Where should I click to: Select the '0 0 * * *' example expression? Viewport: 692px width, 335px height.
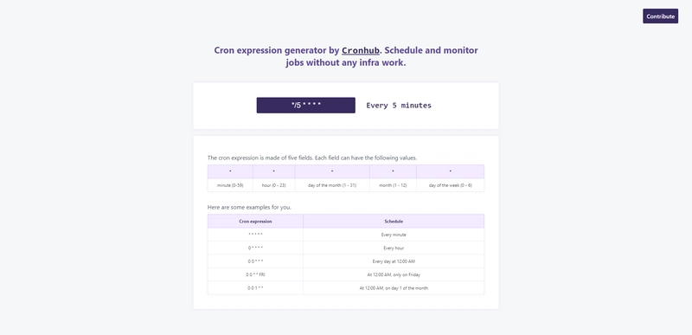(x=255, y=261)
